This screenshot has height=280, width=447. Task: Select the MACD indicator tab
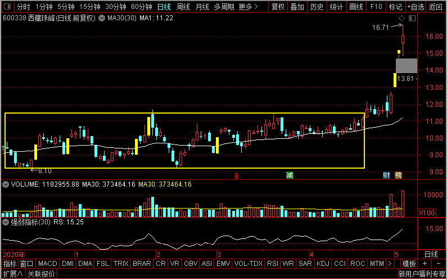click(48, 264)
